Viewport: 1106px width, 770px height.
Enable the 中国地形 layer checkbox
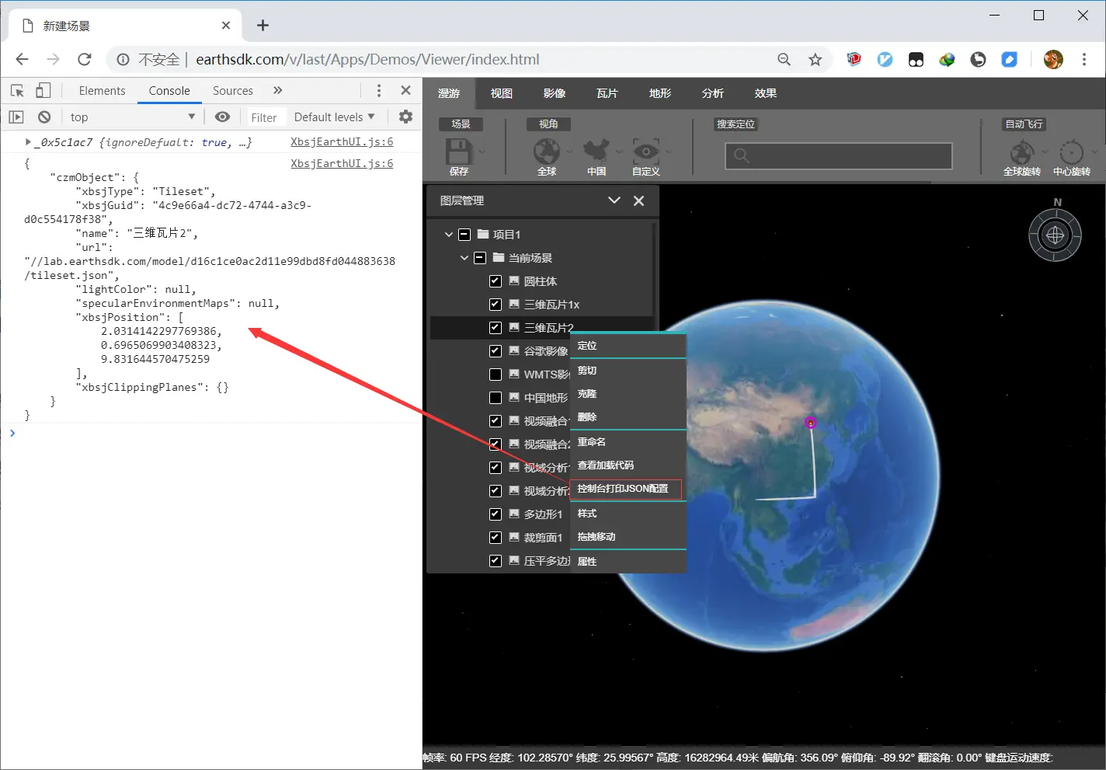[496, 398]
